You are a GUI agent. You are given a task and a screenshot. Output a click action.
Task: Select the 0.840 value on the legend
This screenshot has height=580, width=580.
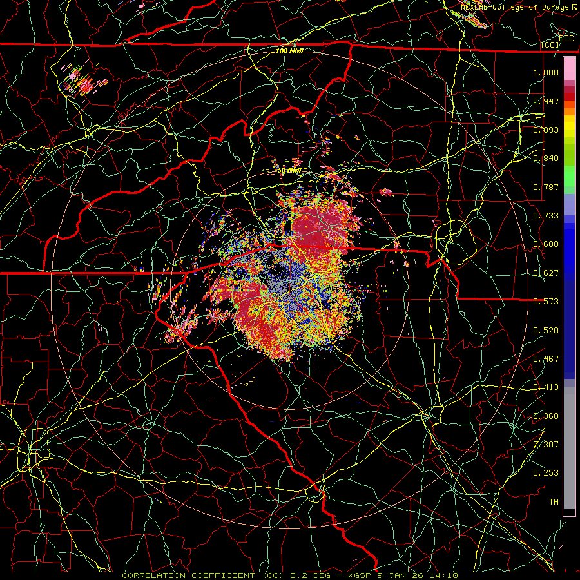(546, 159)
